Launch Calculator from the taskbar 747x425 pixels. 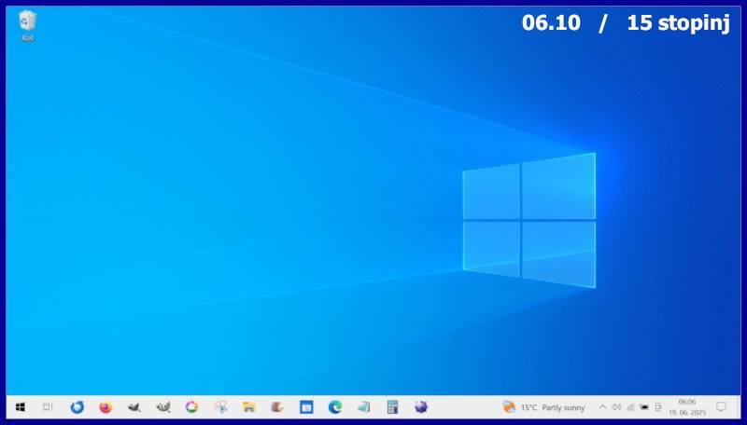coord(392,407)
